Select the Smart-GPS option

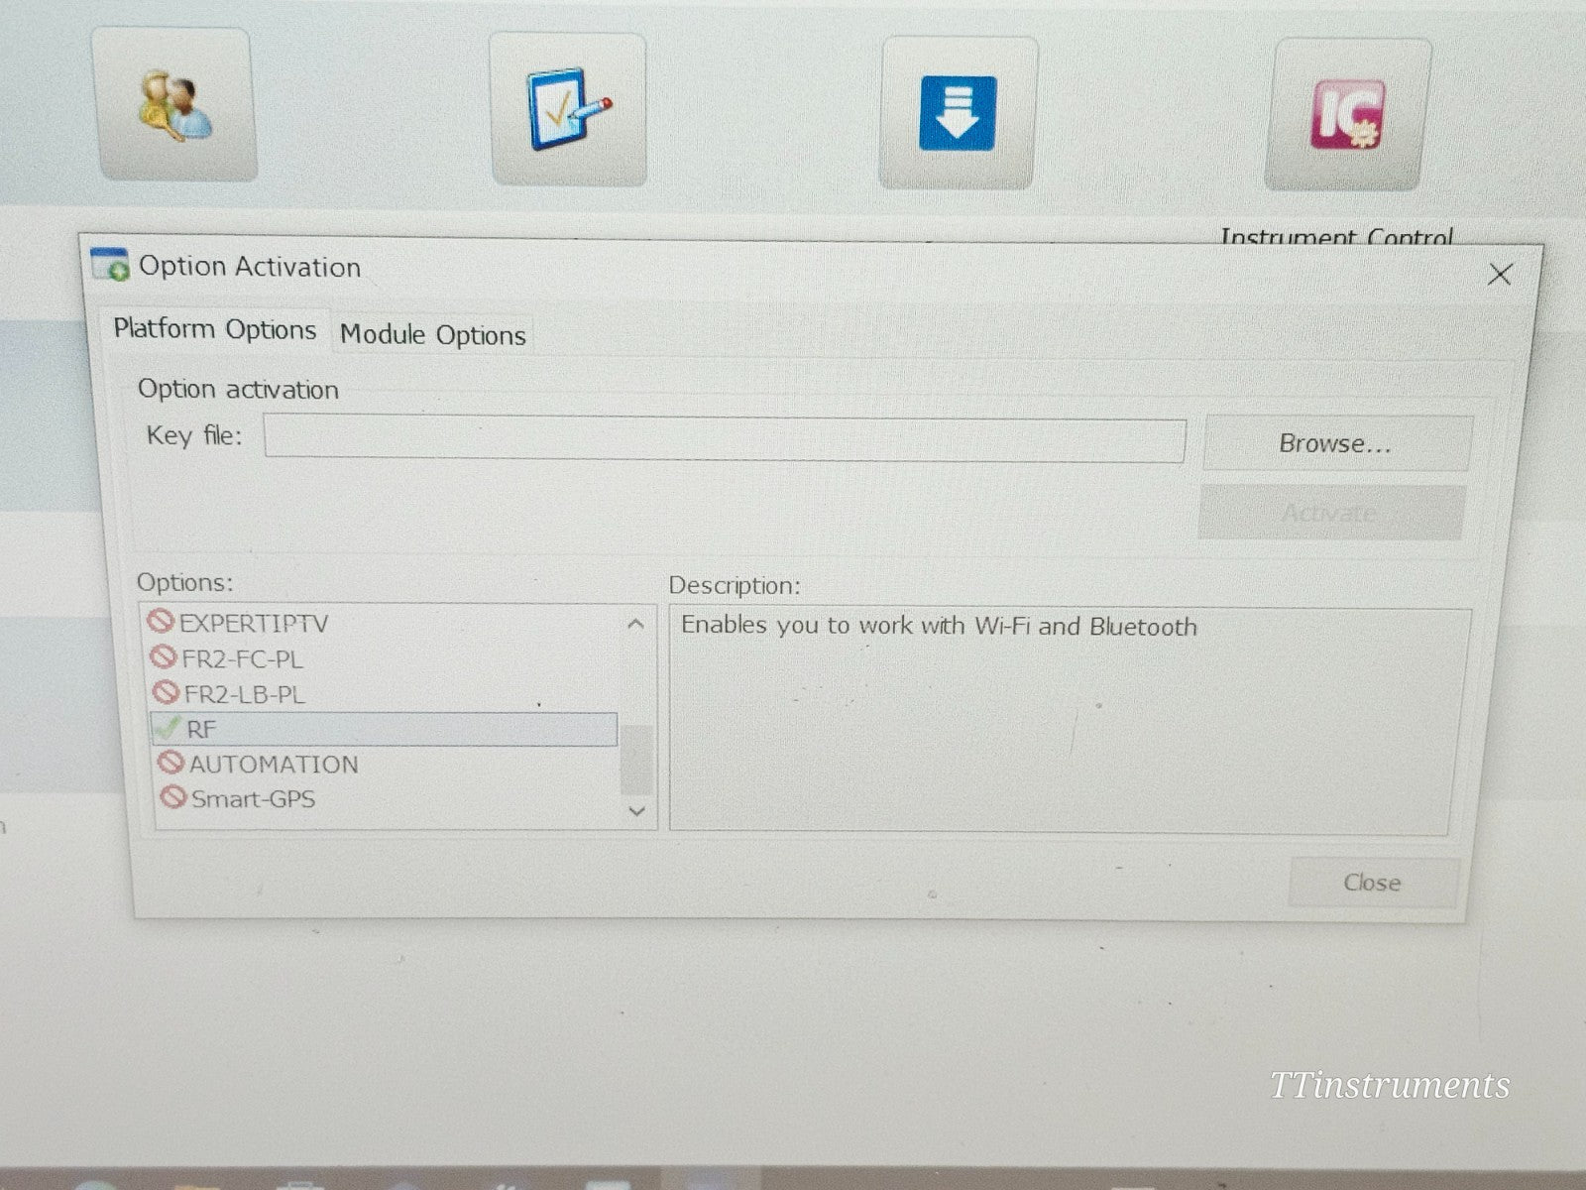click(253, 799)
